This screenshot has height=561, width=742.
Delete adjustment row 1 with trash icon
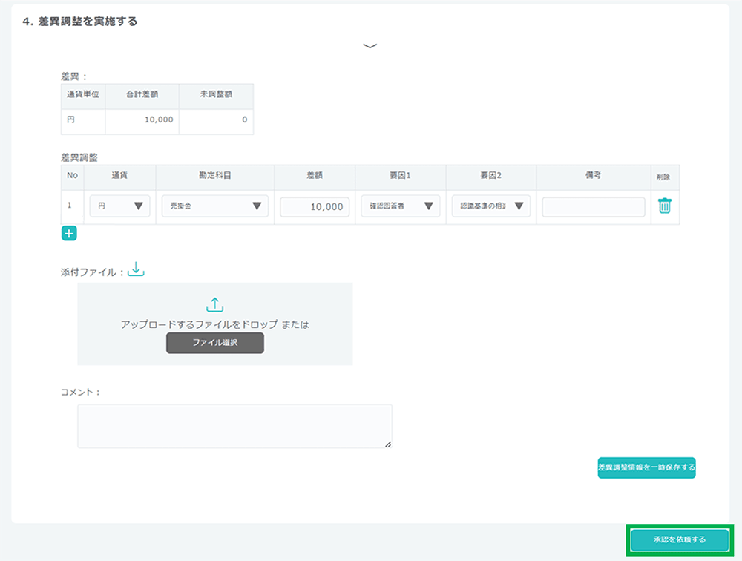pyautogui.click(x=664, y=206)
